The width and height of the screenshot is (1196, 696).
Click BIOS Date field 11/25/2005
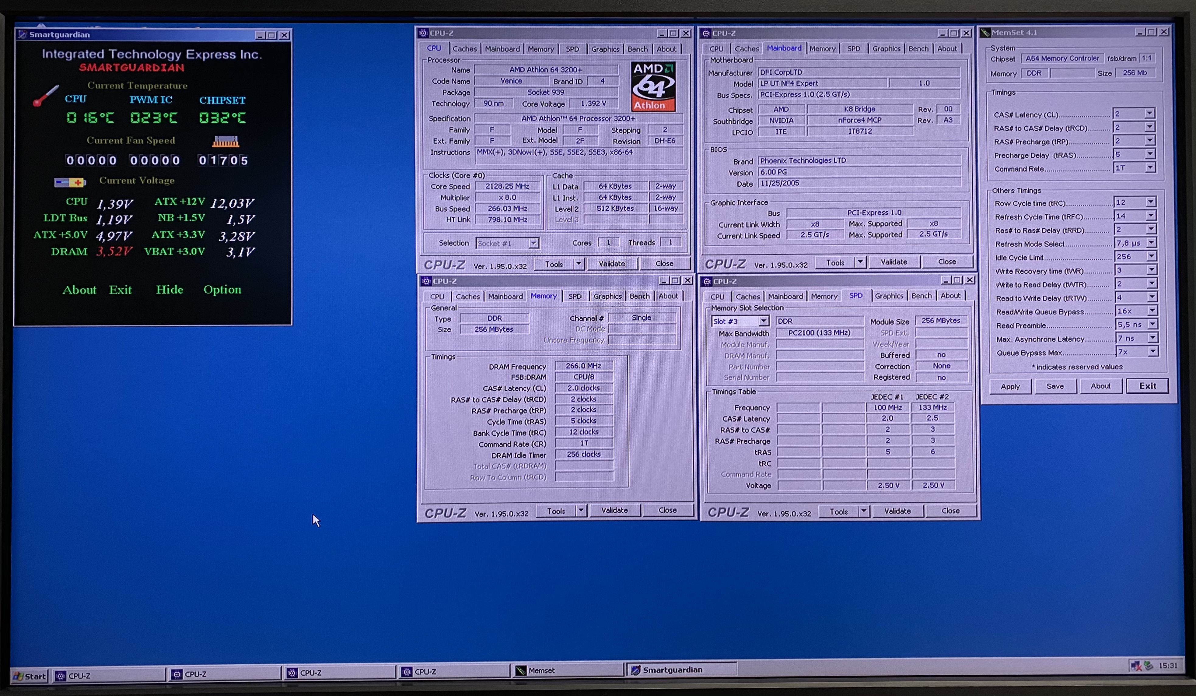point(859,183)
